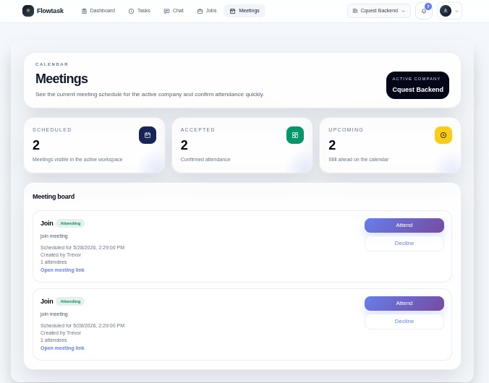Click the Attending badge on second meeting
Screen dimensions: 489x383
click(70, 301)
